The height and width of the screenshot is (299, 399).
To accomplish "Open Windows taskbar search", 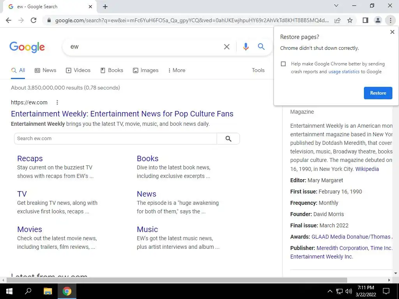I will point(28,291).
